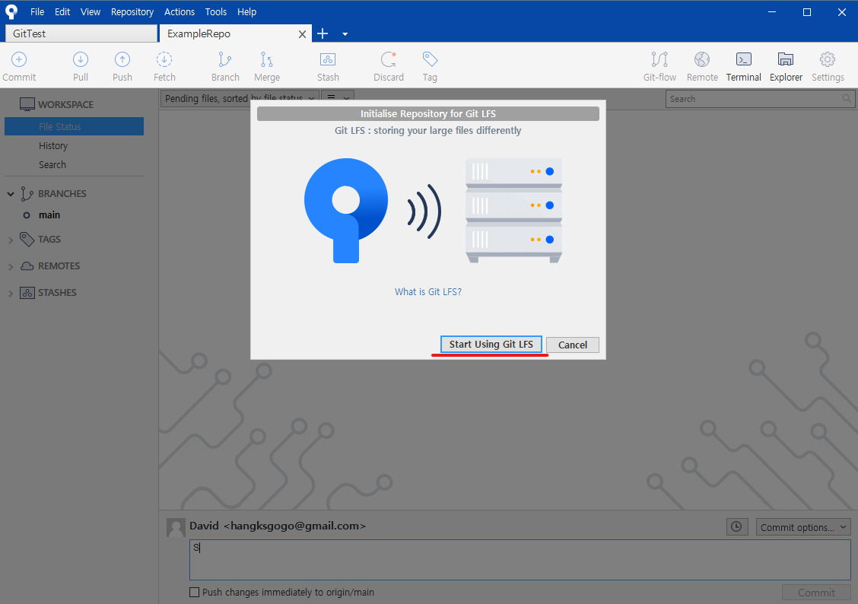Cancel the Git LFS dialog
The width and height of the screenshot is (858, 604).
[x=572, y=345]
